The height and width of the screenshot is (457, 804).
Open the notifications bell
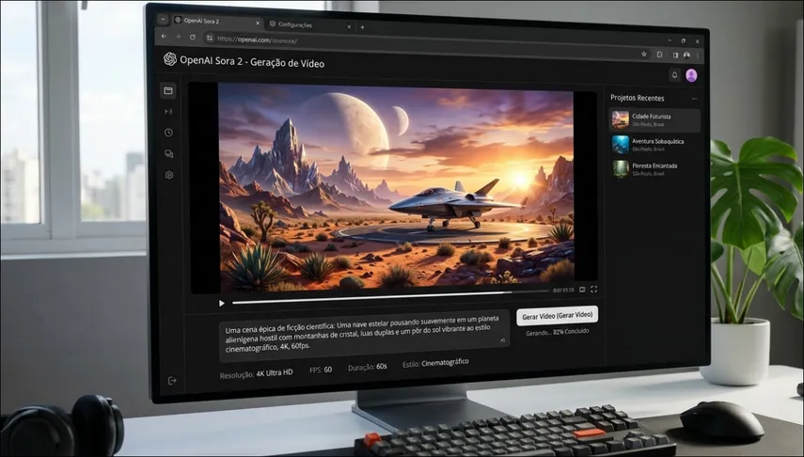[675, 75]
